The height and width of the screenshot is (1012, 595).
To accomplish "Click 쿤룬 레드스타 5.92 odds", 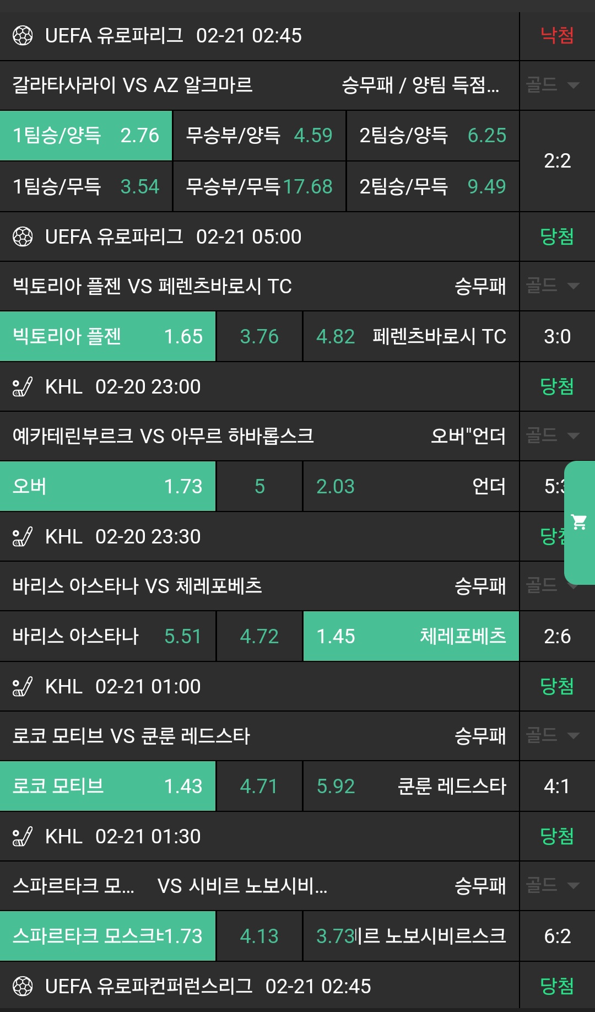I will coord(411,787).
